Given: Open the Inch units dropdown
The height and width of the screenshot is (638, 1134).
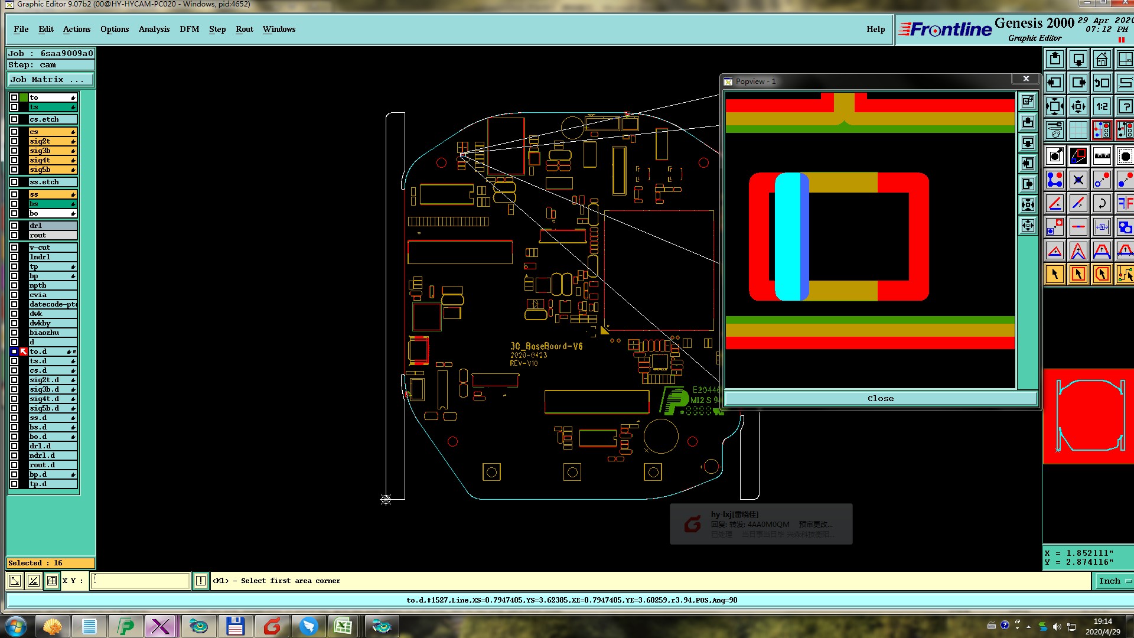Looking at the screenshot, I should tap(1113, 581).
